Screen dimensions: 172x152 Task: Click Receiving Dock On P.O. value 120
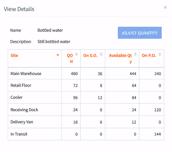pyautogui.click(x=158, y=110)
